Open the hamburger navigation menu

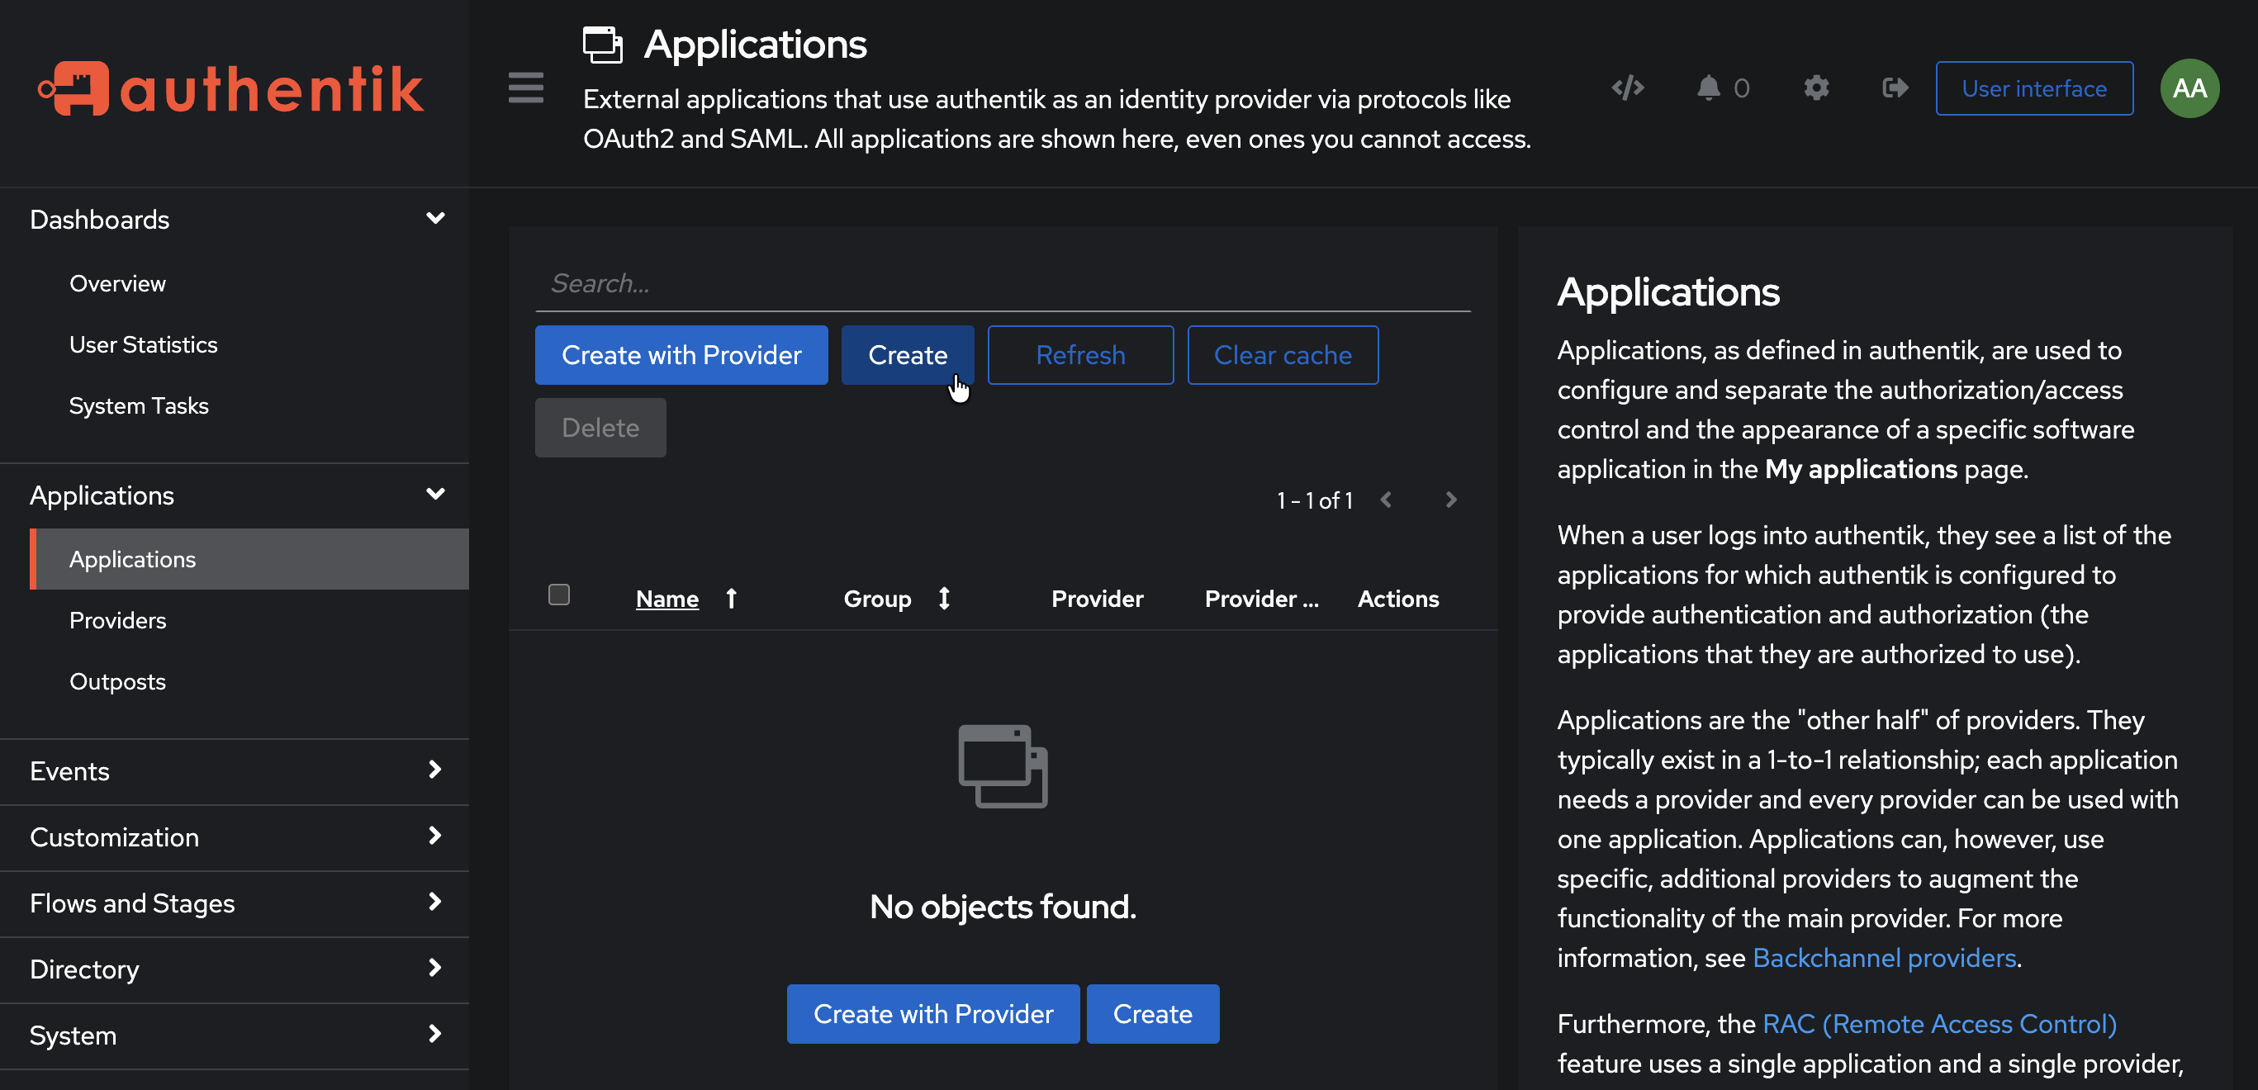click(x=526, y=88)
